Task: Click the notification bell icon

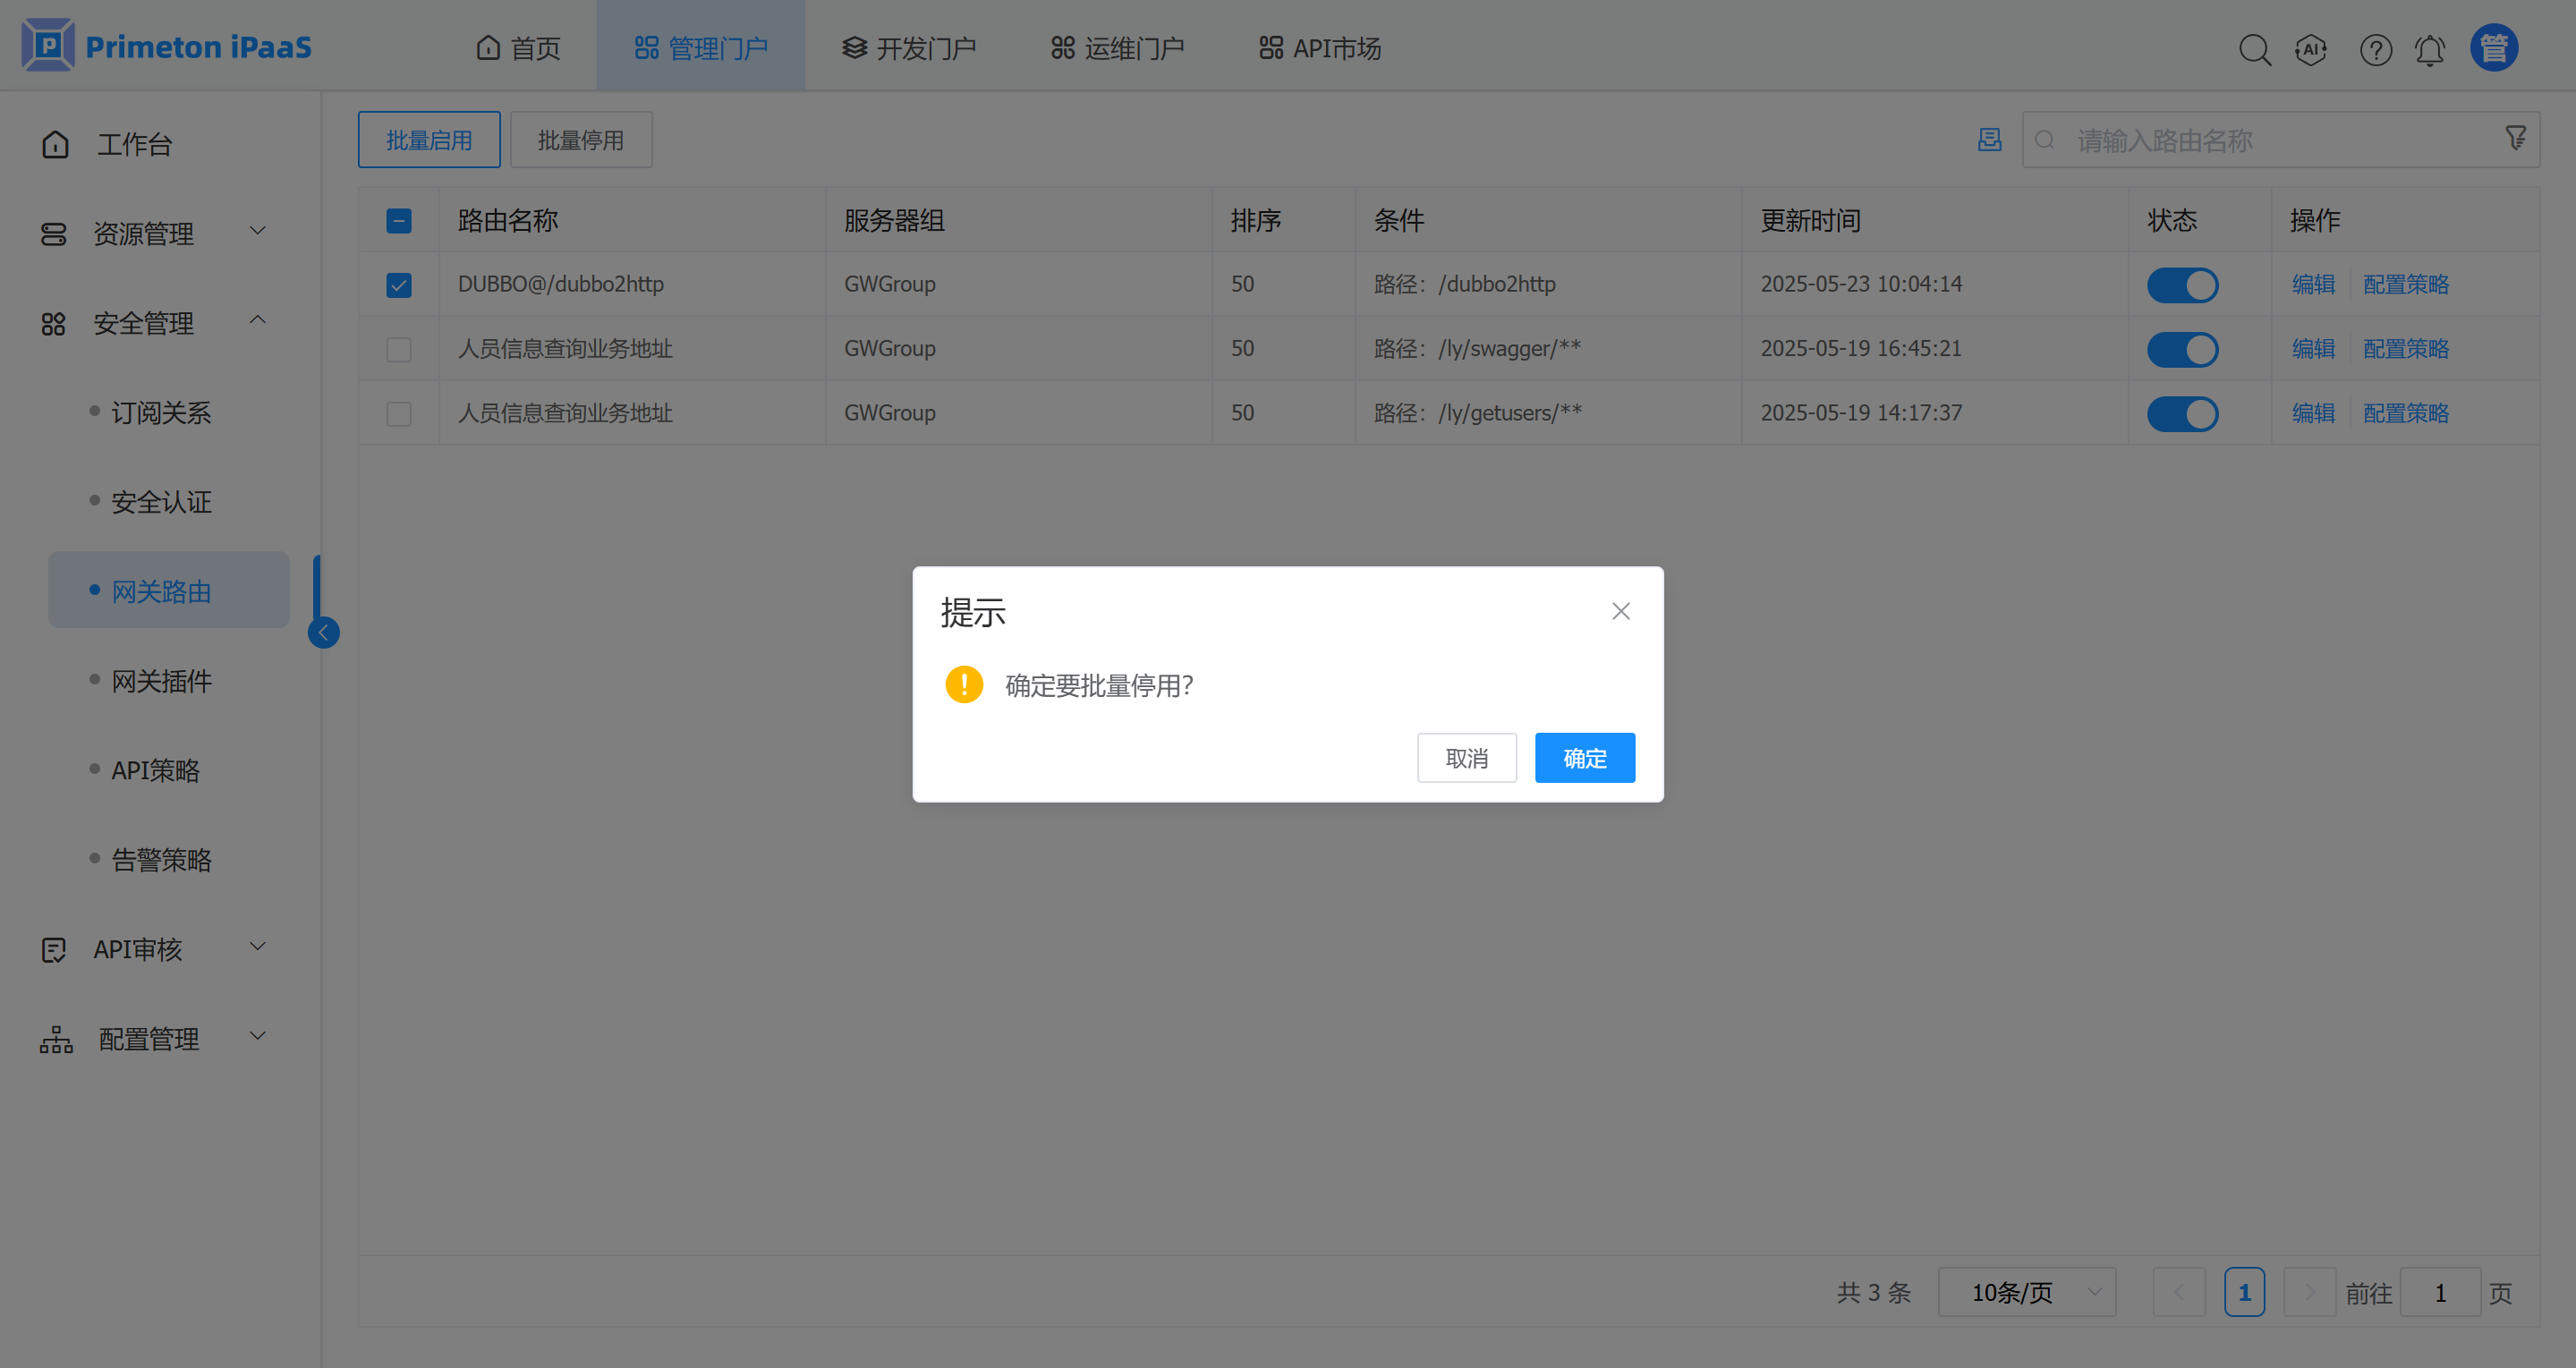Action: pyautogui.click(x=2430, y=49)
